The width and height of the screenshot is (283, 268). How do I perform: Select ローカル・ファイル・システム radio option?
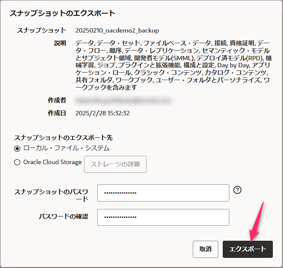(17, 149)
